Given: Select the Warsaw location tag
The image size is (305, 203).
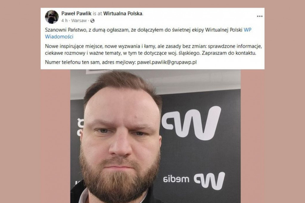Looking at the screenshot, I should (x=79, y=21).
